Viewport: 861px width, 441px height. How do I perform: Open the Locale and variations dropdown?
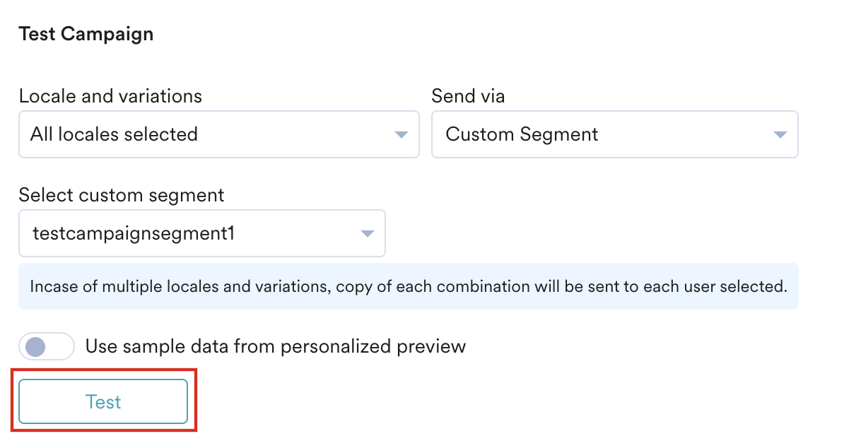[219, 134]
